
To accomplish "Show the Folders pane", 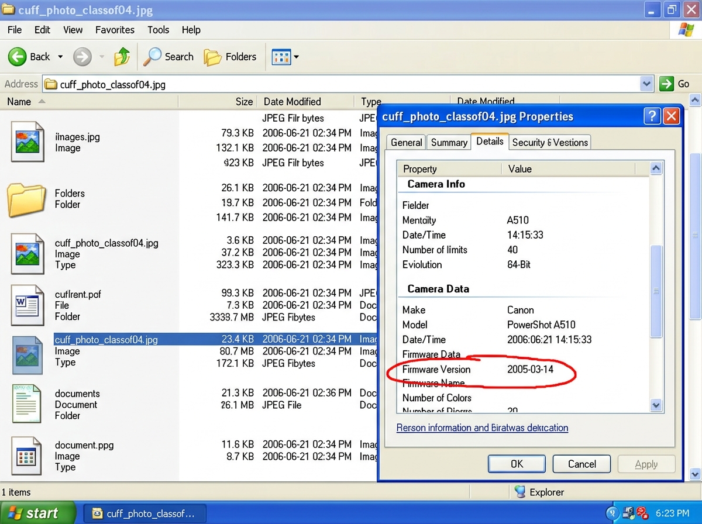I will pos(230,57).
